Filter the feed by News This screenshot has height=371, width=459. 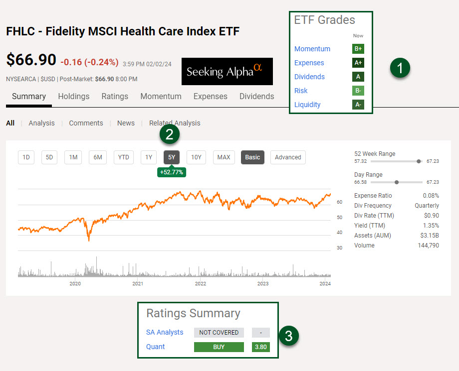pyautogui.click(x=126, y=123)
